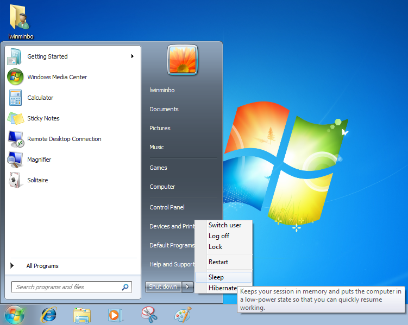Open Computer from the Start menu
408x325 pixels.
click(x=162, y=187)
